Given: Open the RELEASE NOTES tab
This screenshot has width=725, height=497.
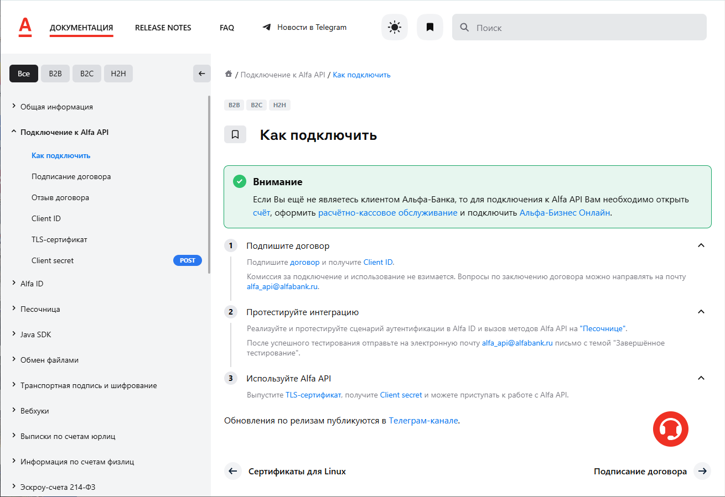Looking at the screenshot, I should [163, 28].
